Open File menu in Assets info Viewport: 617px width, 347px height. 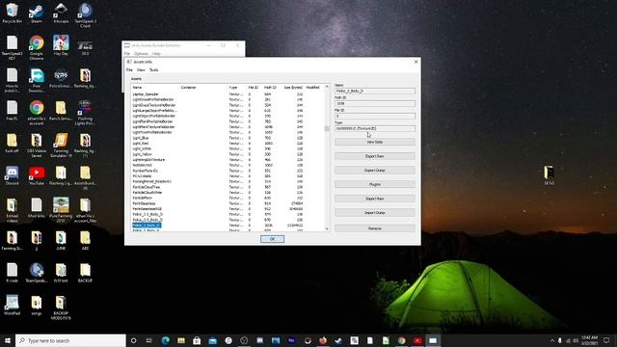pos(129,70)
